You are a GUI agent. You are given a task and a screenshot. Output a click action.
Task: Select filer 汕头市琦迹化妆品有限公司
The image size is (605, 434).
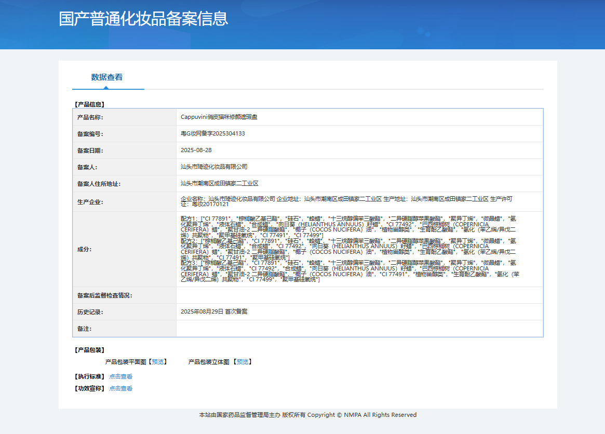[x=214, y=167]
